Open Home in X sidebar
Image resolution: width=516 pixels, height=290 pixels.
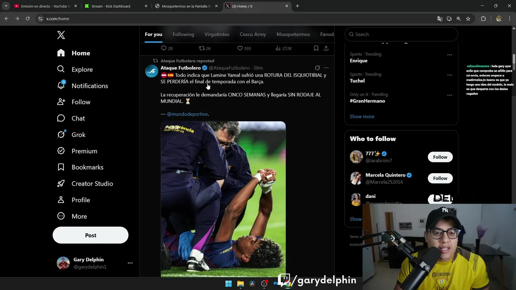click(74, 53)
